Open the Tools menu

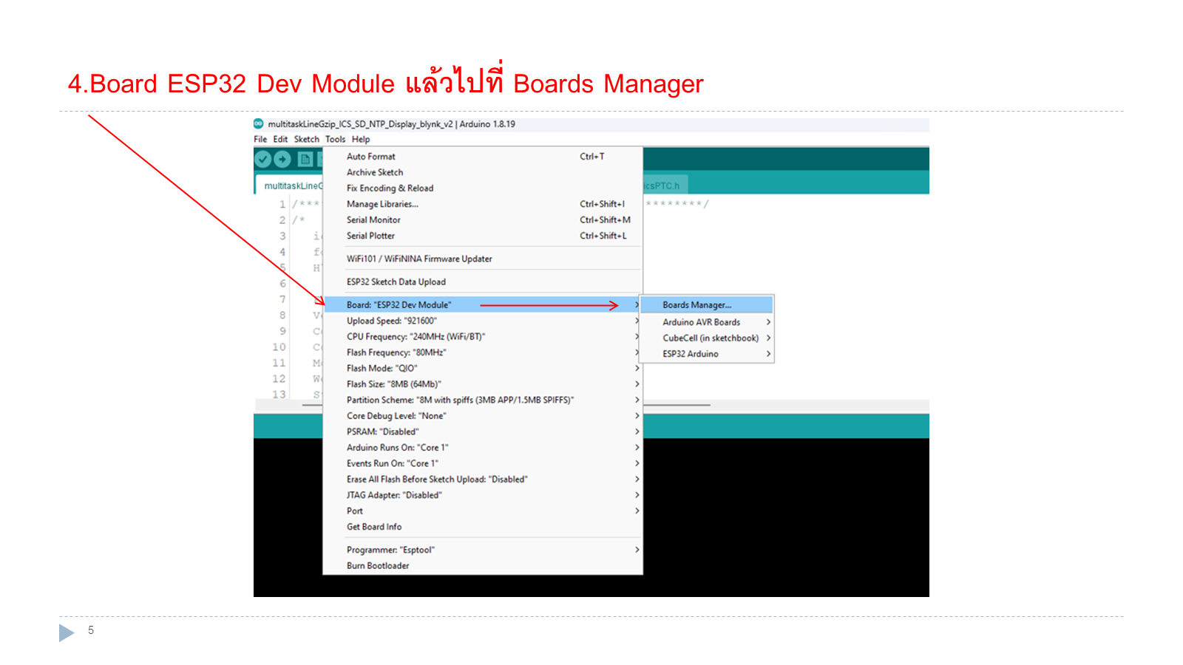click(x=335, y=139)
